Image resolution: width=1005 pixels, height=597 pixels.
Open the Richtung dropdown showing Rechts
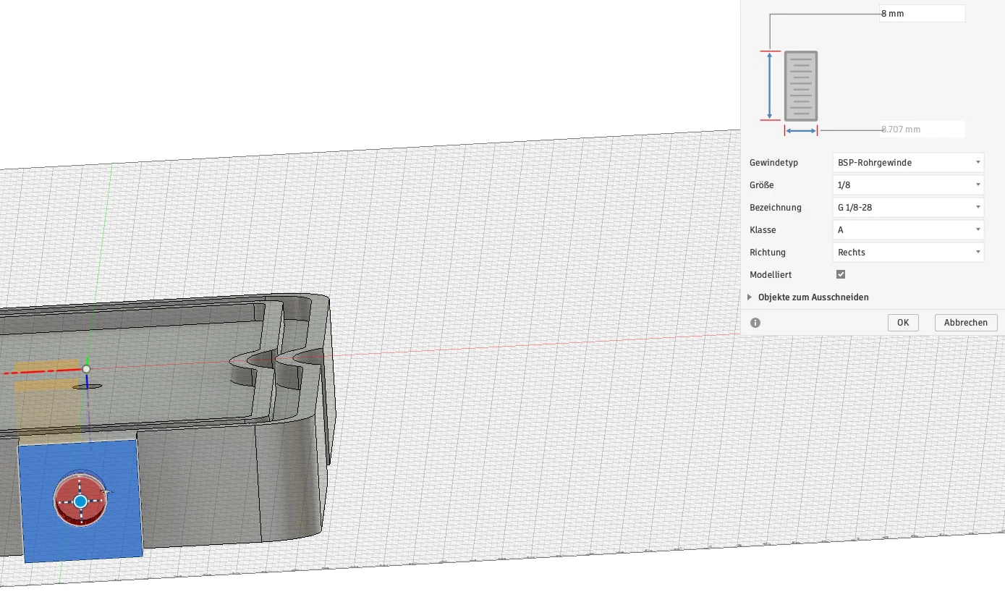908,253
